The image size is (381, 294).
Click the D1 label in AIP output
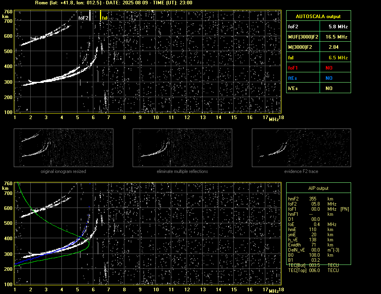point(290,219)
